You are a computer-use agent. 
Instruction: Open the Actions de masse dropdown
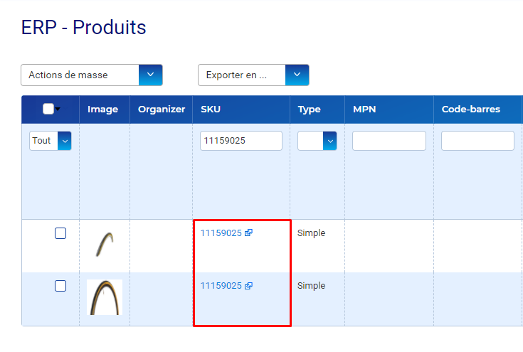pos(92,75)
